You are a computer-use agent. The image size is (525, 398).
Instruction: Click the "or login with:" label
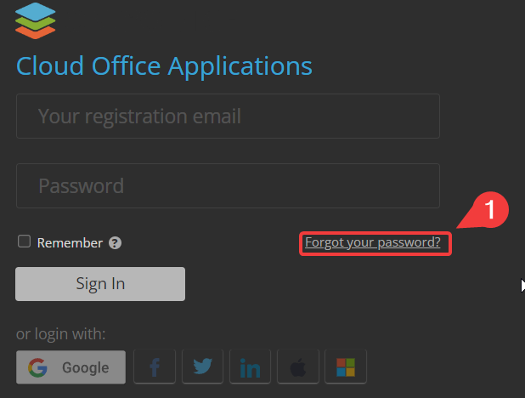coord(60,334)
